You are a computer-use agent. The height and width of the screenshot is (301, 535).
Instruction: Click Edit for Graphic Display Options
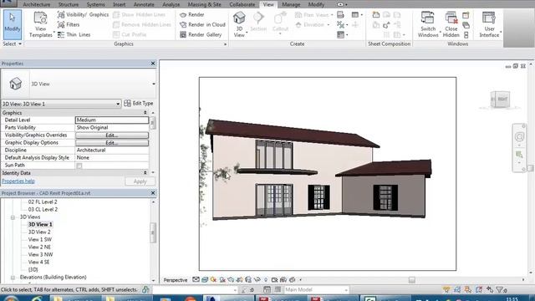112,143
